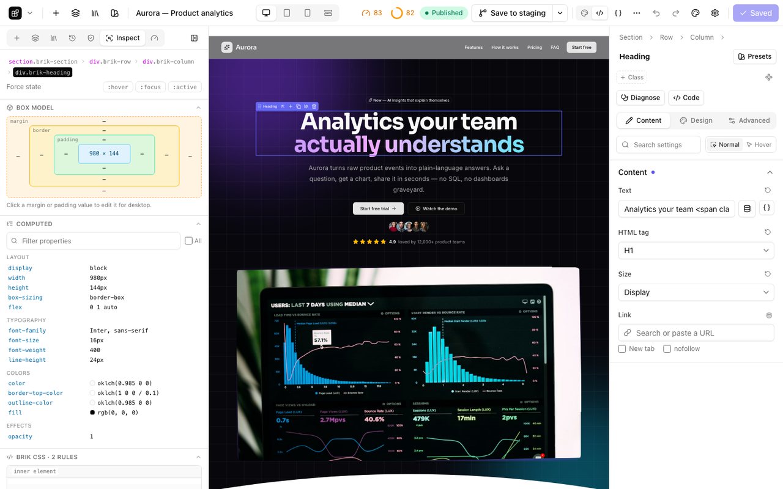783x489 pixels.
Task: Select the Content tab
Action: [643, 120]
